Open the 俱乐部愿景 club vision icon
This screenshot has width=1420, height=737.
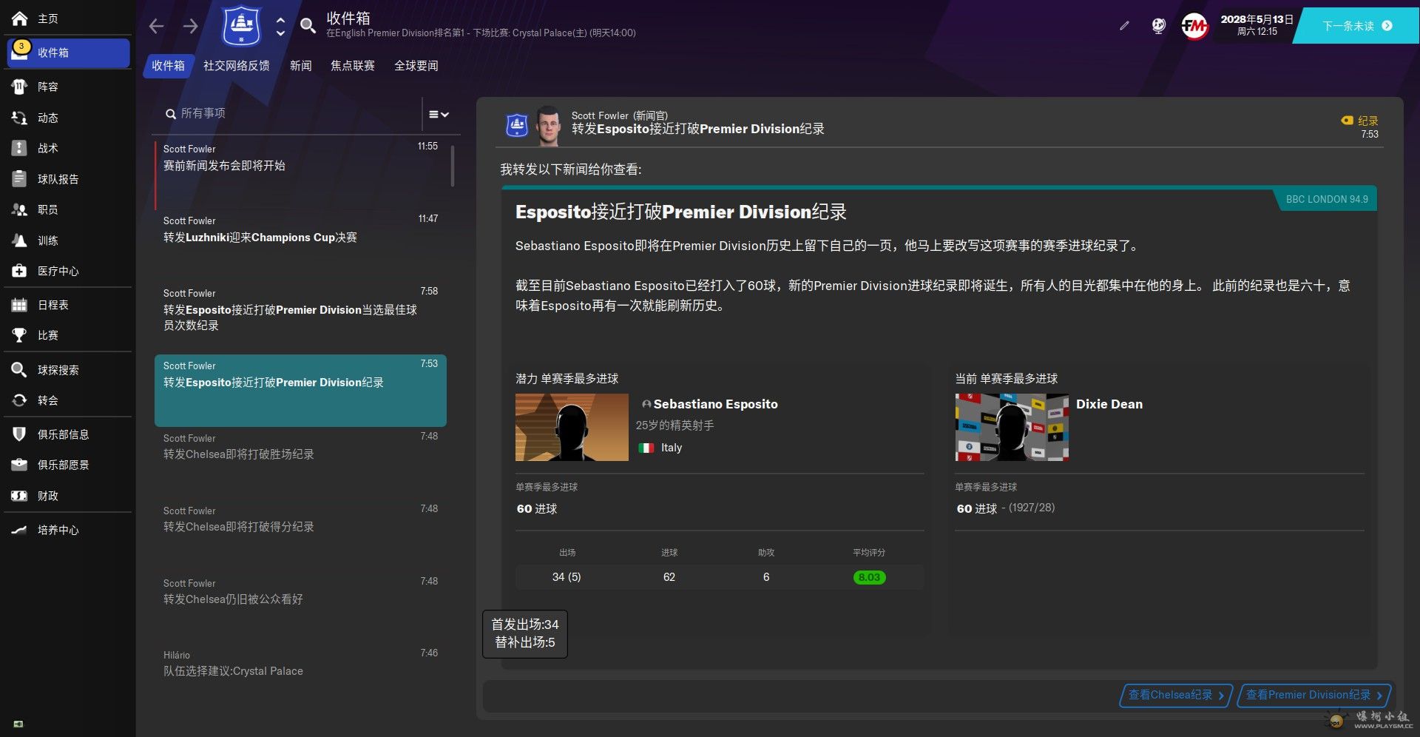coord(19,465)
